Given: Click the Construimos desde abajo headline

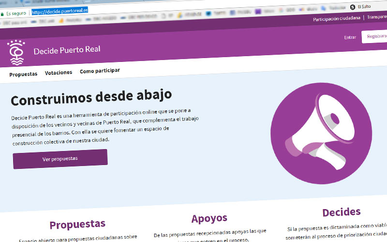Looking at the screenshot, I should [x=91, y=98].
